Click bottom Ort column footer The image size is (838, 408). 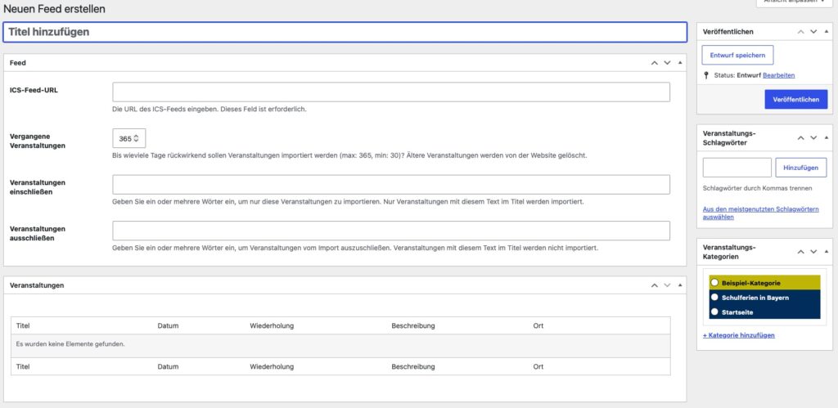[538, 367]
